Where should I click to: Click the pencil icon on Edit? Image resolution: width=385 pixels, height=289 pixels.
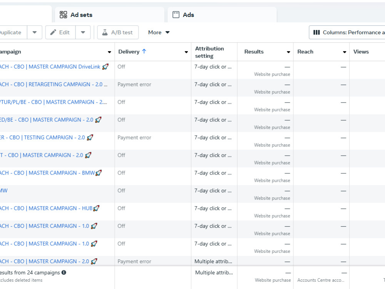53,32
